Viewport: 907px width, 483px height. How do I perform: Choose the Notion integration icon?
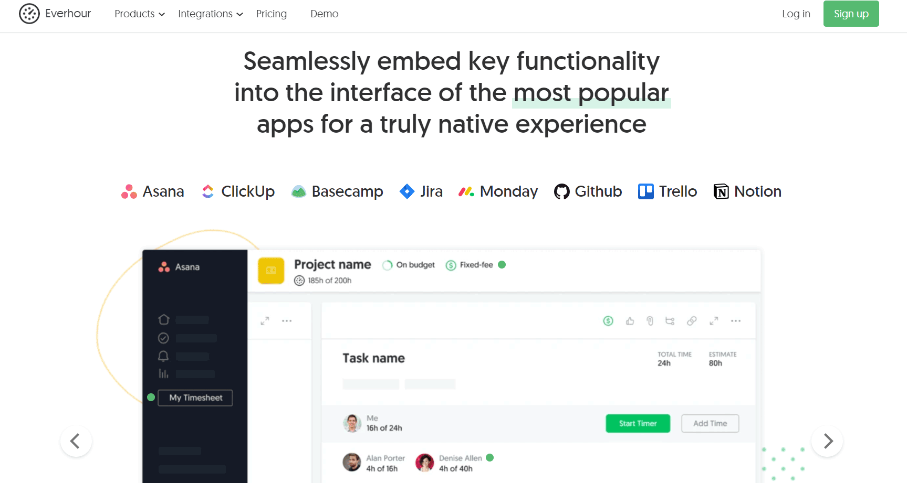pyautogui.click(x=721, y=192)
